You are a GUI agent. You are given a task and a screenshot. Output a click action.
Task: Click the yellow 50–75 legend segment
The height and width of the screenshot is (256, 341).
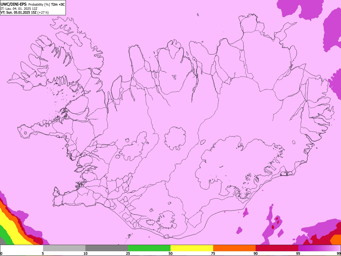click(192, 248)
